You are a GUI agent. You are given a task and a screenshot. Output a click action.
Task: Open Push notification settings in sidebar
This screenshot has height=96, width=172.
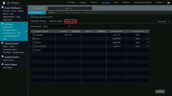coord(12,14)
